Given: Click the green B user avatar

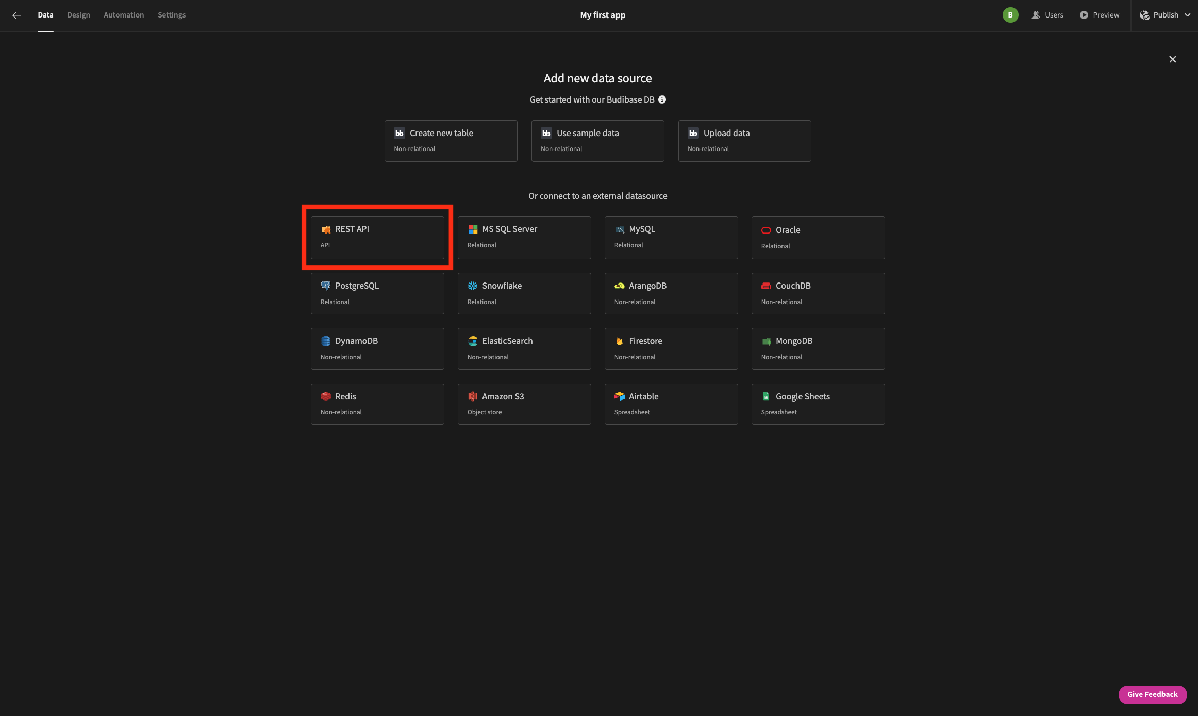Looking at the screenshot, I should (1010, 15).
